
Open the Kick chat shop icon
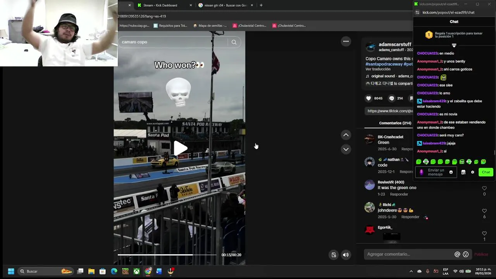click(463, 172)
